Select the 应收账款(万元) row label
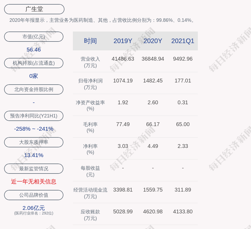The height and width of the screenshot is (229, 251). (x=90, y=215)
